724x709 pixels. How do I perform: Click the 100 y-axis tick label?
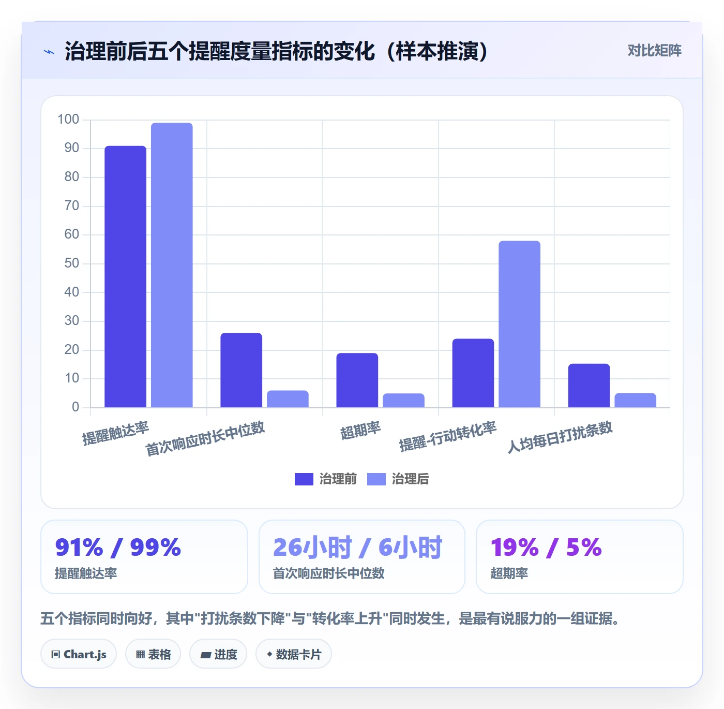click(x=68, y=120)
